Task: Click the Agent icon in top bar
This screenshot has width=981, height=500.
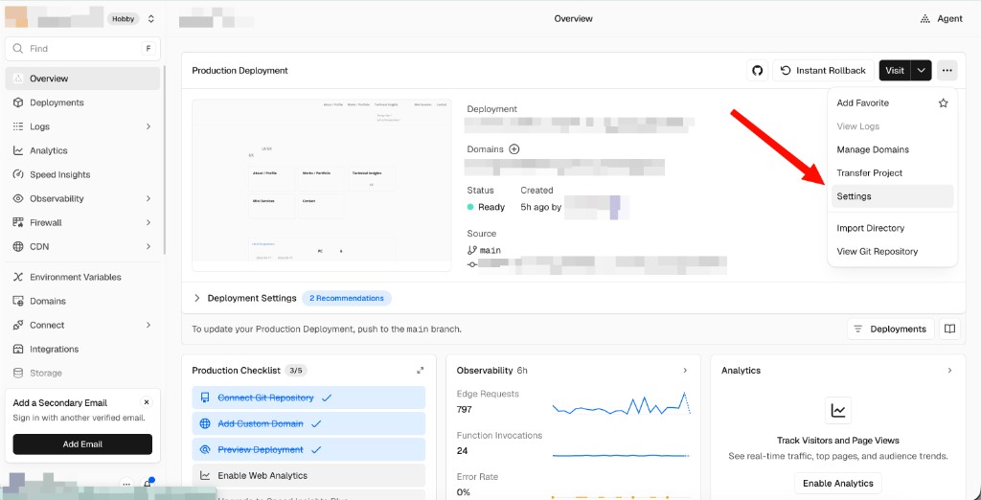Action: pos(925,19)
